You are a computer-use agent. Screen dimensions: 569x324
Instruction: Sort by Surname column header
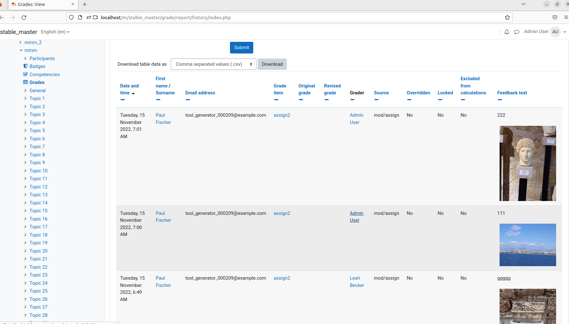(x=165, y=93)
